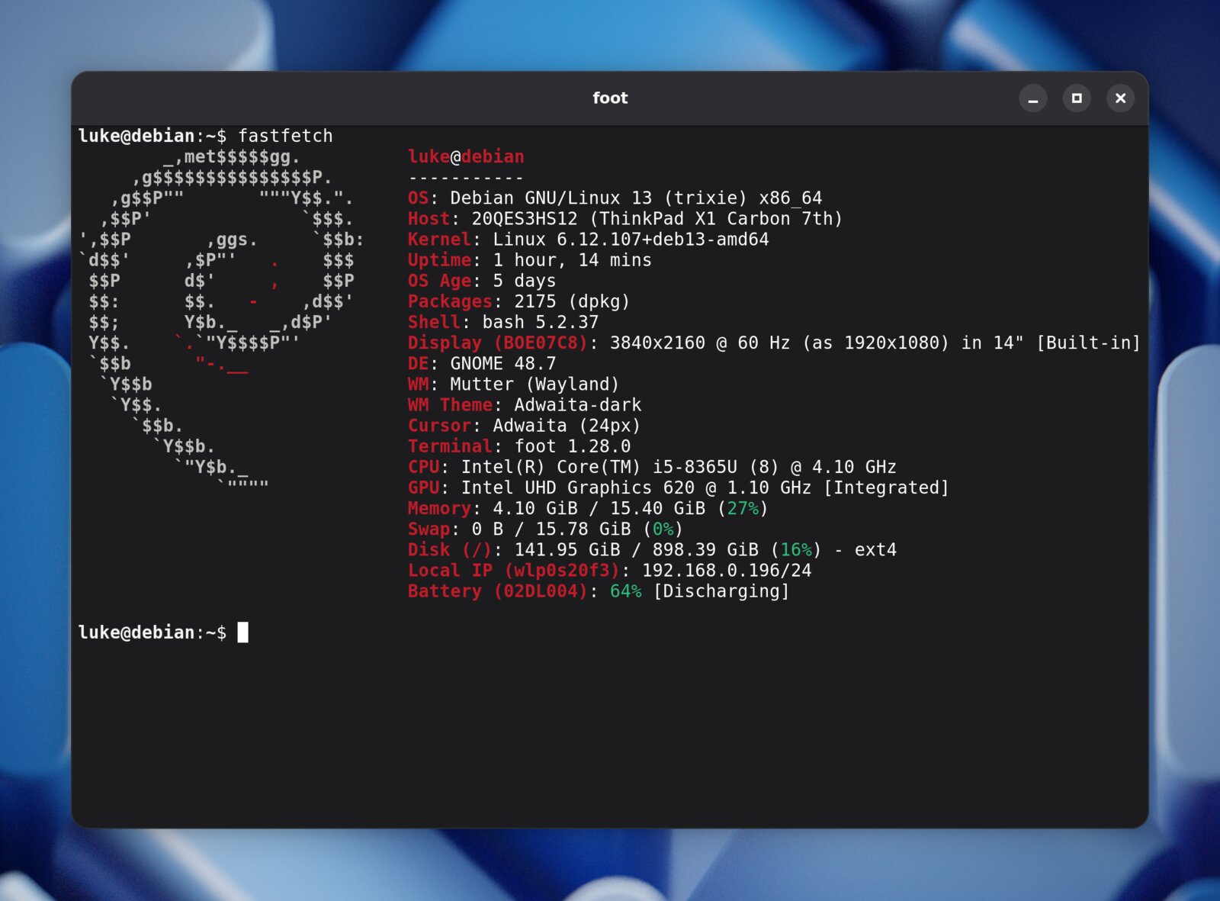1220x901 pixels.
Task: Click the Battery 64% Discharging line
Action: [599, 590]
